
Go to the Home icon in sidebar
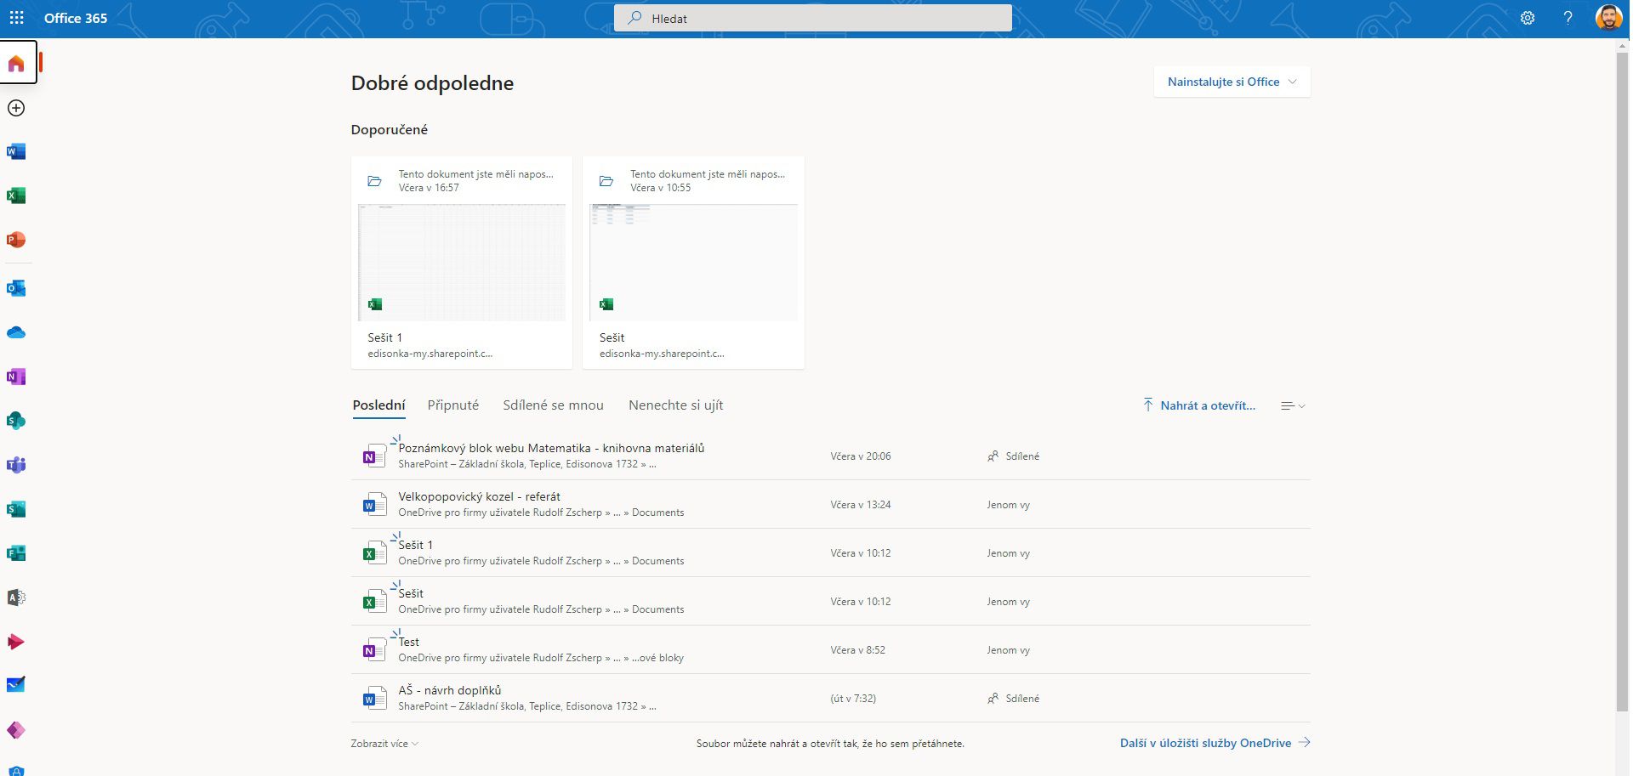click(x=16, y=63)
